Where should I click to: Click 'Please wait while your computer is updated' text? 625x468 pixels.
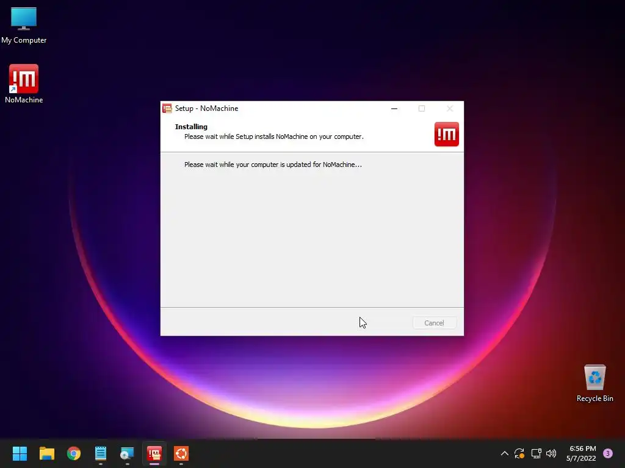[x=273, y=165]
